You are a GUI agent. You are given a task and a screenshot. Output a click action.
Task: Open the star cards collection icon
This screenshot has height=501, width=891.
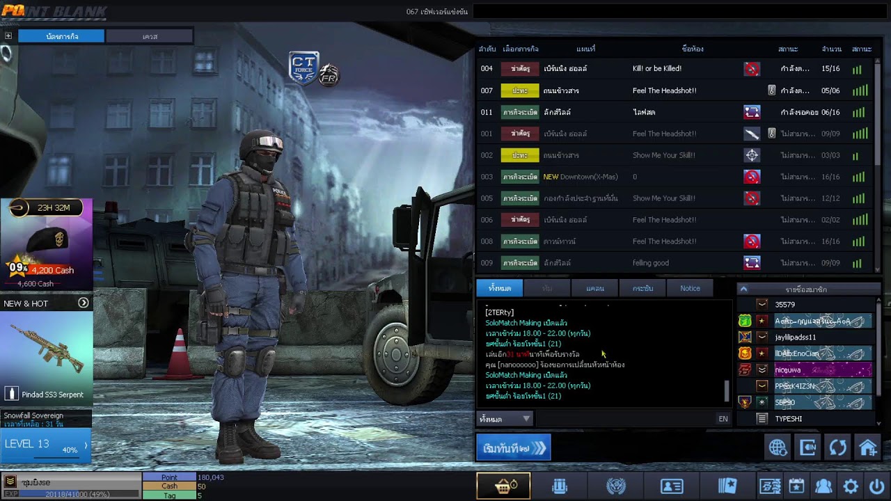click(x=727, y=486)
